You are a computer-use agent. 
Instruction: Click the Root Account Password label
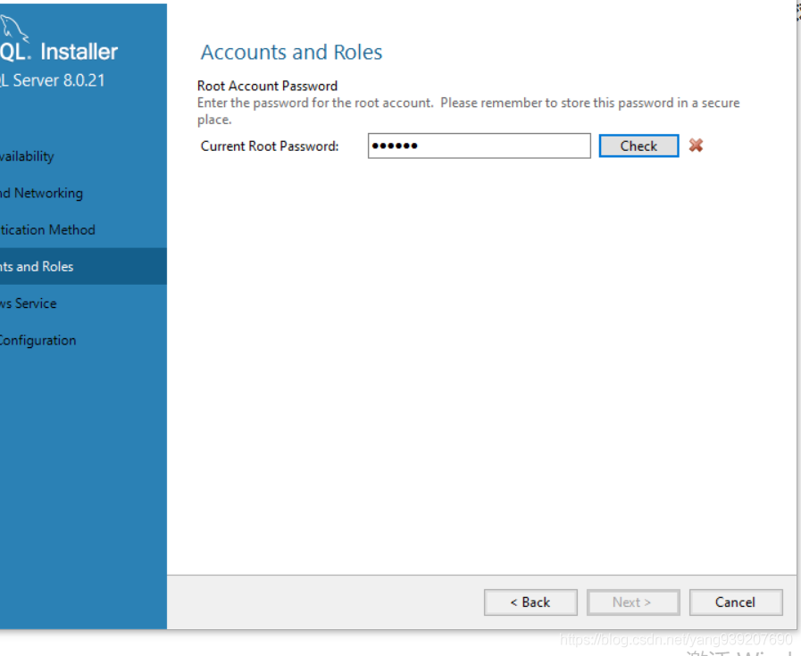point(267,86)
